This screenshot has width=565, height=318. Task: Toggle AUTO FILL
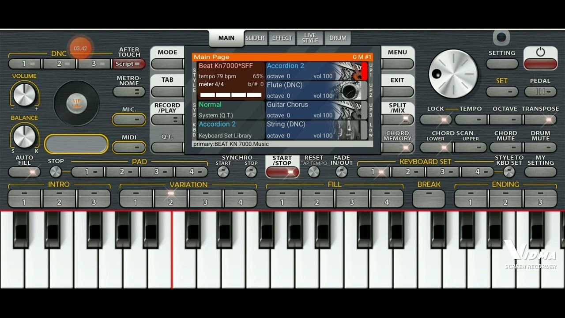pos(24,172)
